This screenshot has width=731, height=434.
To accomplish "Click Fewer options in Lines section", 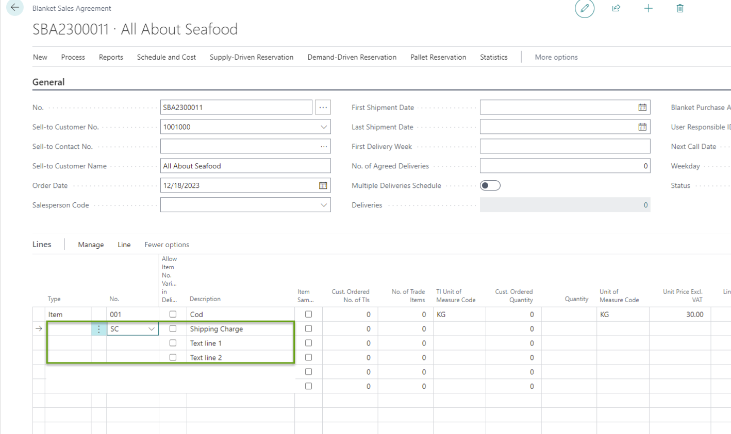I will click(x=167, y=245).
